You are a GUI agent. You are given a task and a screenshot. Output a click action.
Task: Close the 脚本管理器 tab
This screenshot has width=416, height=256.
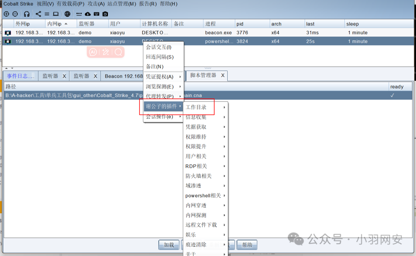pos(223,75)
